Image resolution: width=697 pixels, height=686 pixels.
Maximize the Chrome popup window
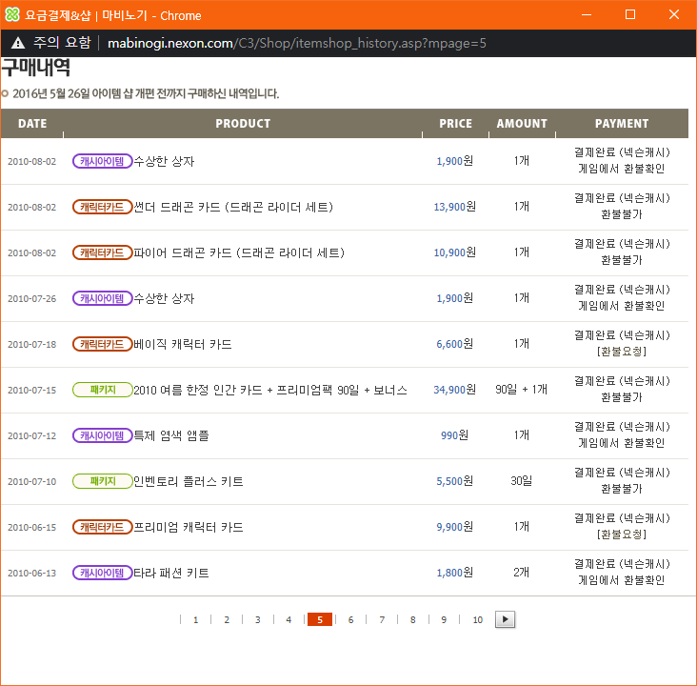pyautogui.click(x=630, y=14)
